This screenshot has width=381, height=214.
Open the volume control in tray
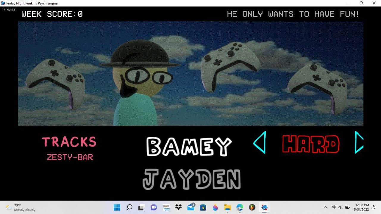coord(341,207)
